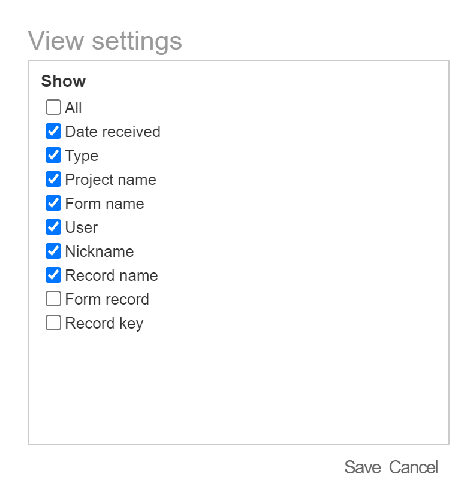The width and height of the screenshot is (470, 492).
Task: Click the Save button
Action: [x=363, y=467]
